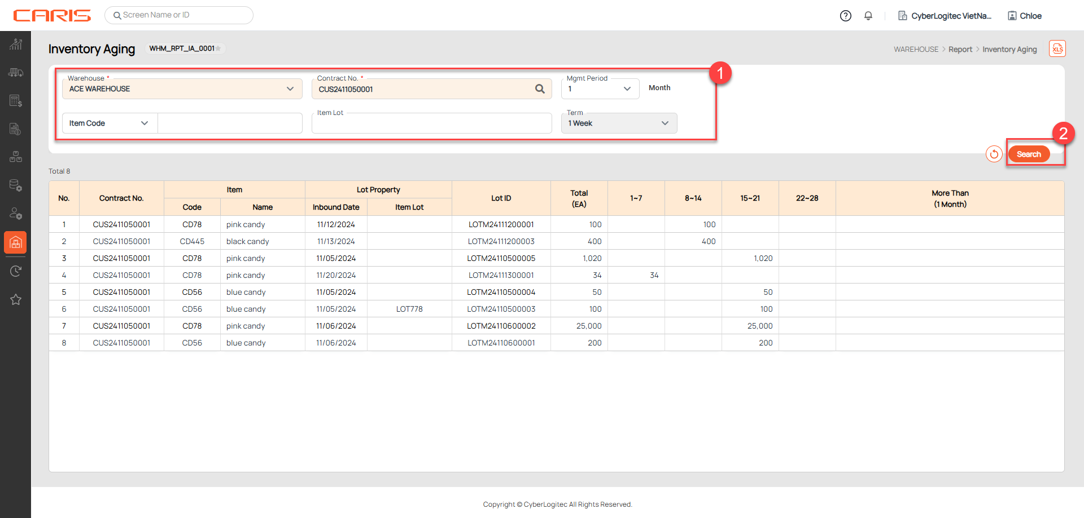Open the analytics chart sidebar icon
The width and height of the screenshot is (1084, 518).
[x=16, y=44]
